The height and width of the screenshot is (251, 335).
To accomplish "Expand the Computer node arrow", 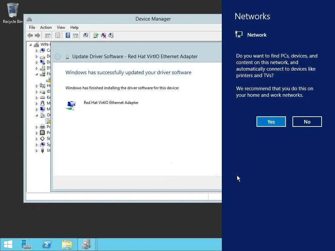I will 37,51.
